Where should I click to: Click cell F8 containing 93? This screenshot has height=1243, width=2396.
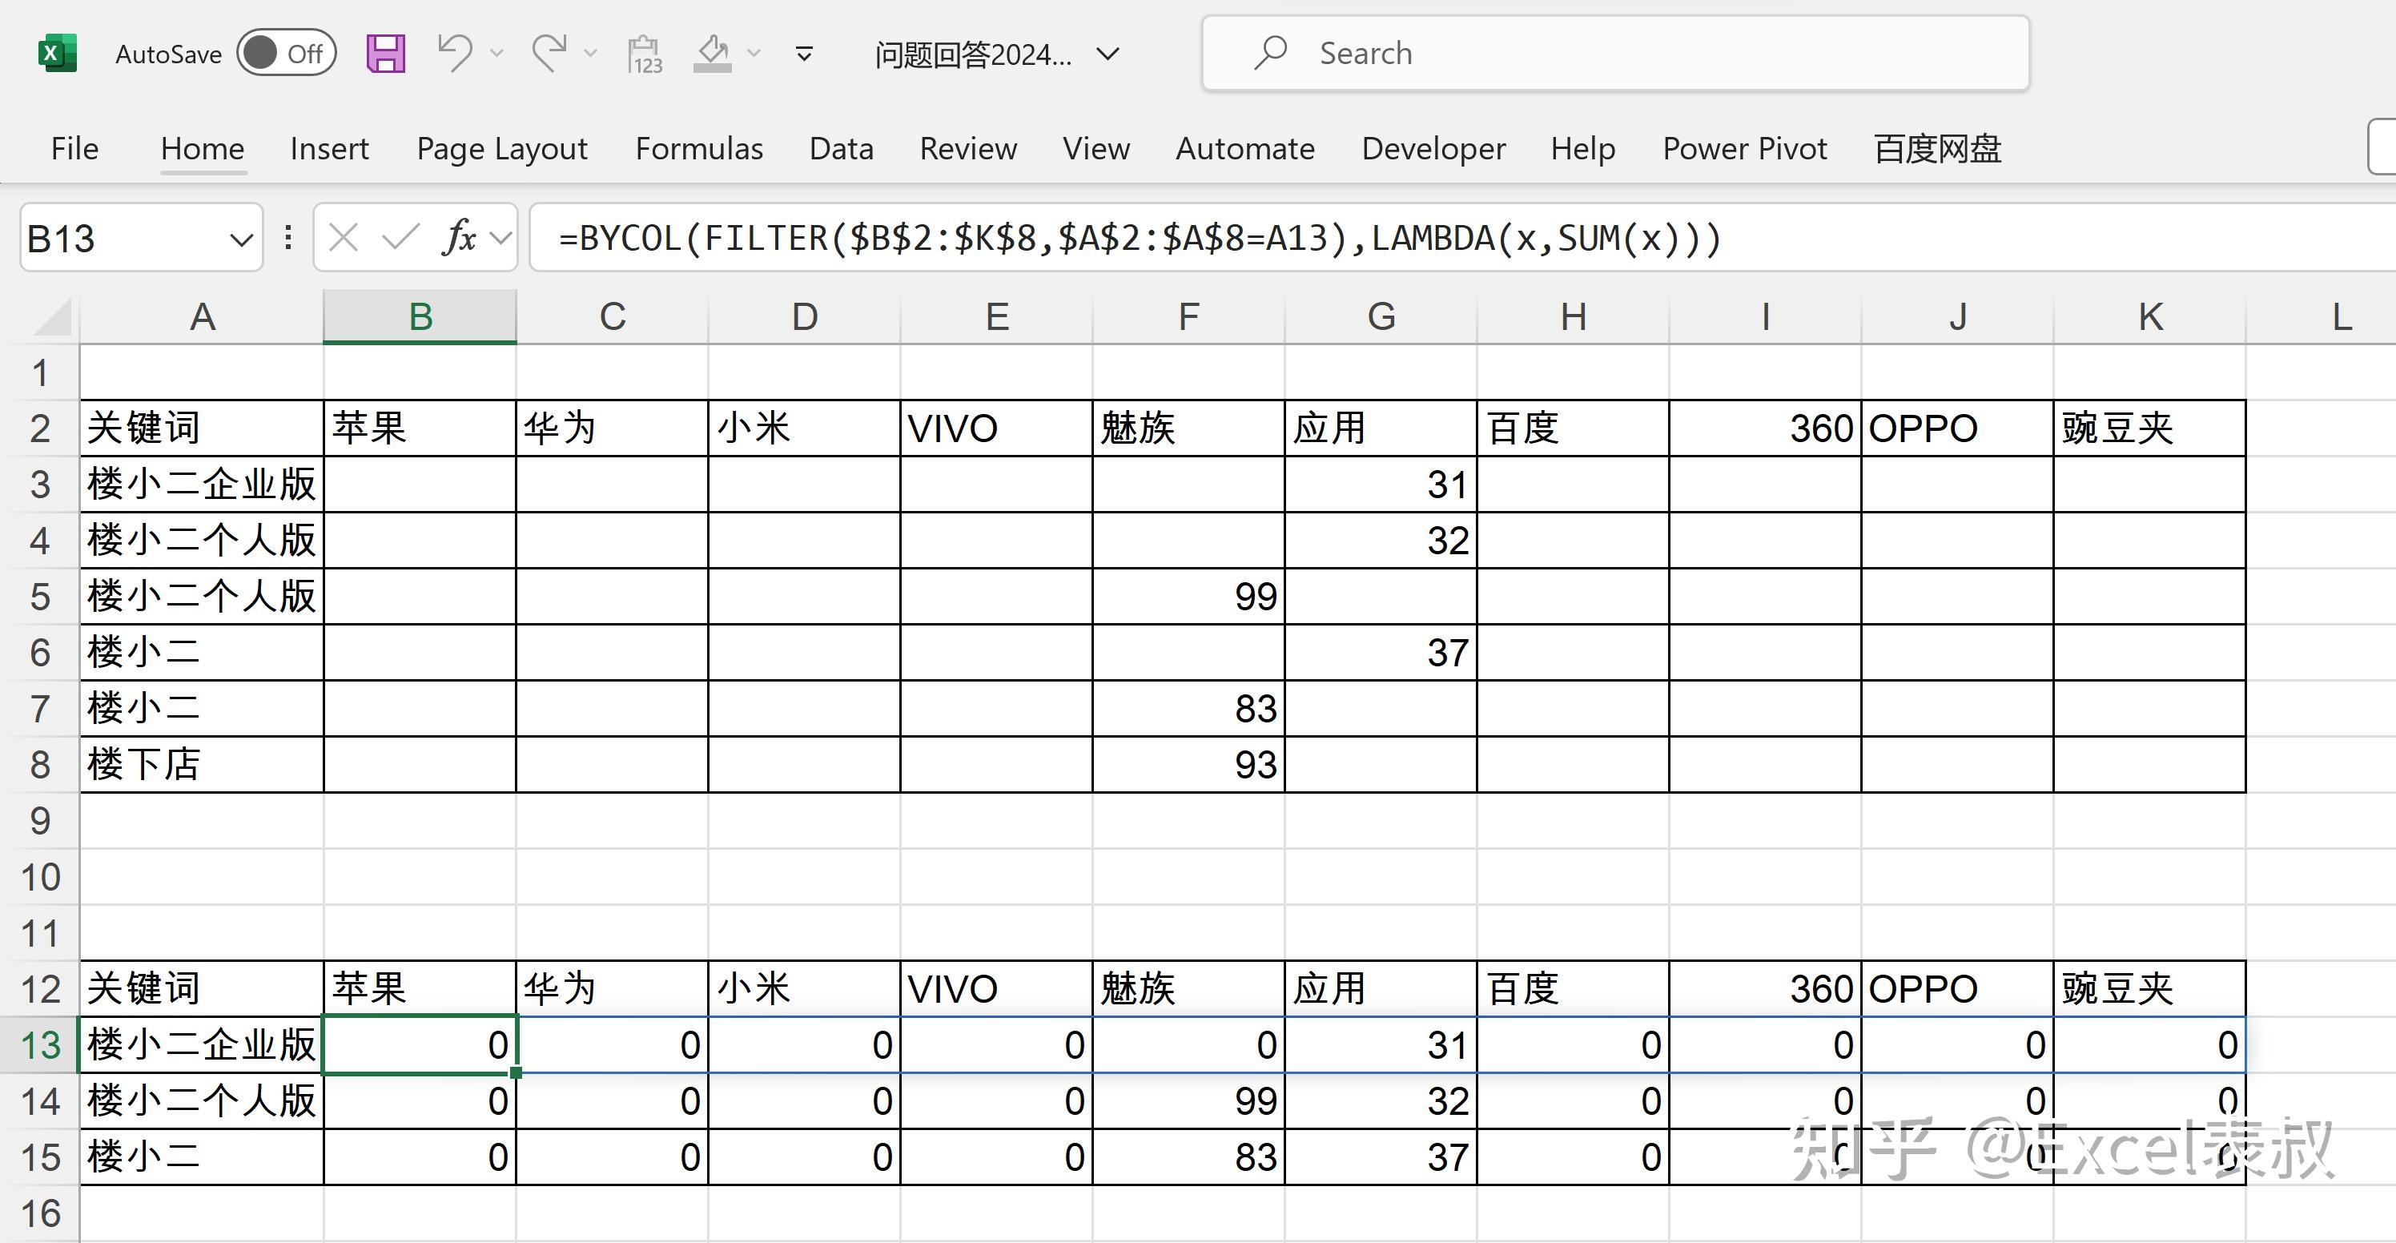[x=1188, y=765]
